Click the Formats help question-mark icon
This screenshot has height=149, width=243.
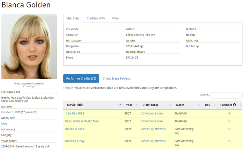[x=234, y=105]
